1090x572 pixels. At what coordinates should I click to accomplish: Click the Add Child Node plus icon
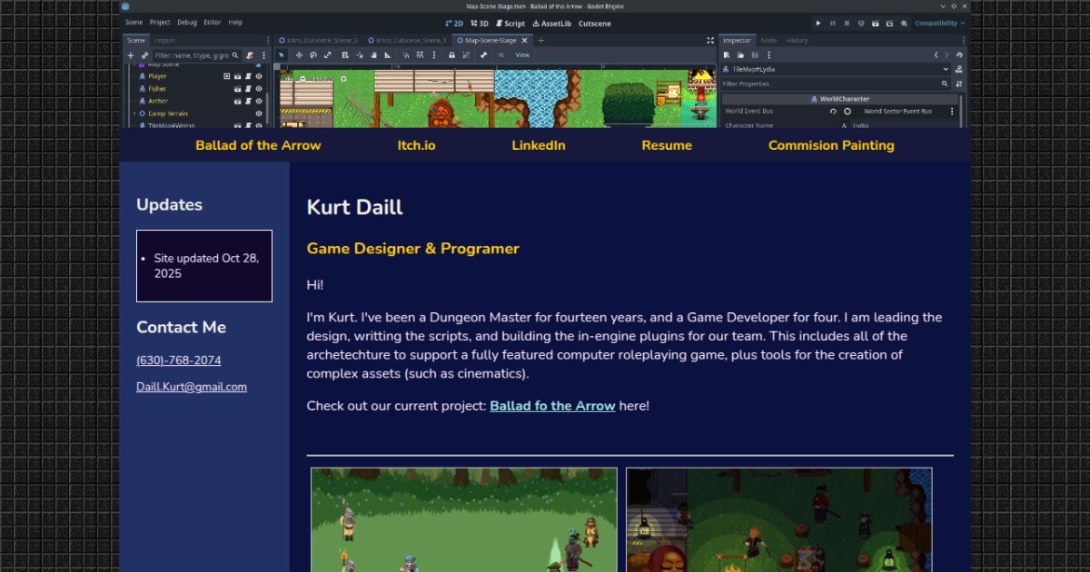pos(131,55)
